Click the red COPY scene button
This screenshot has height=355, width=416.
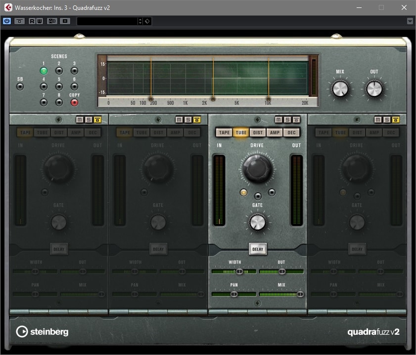coord(74,102)
